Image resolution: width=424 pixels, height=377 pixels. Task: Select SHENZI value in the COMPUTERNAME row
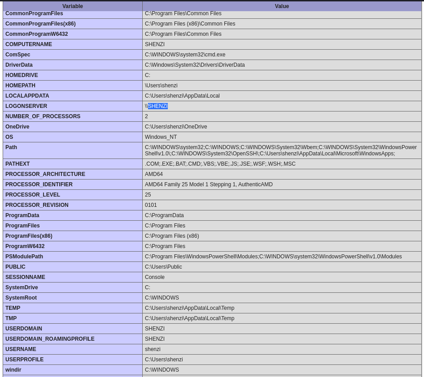coord(155,44)
